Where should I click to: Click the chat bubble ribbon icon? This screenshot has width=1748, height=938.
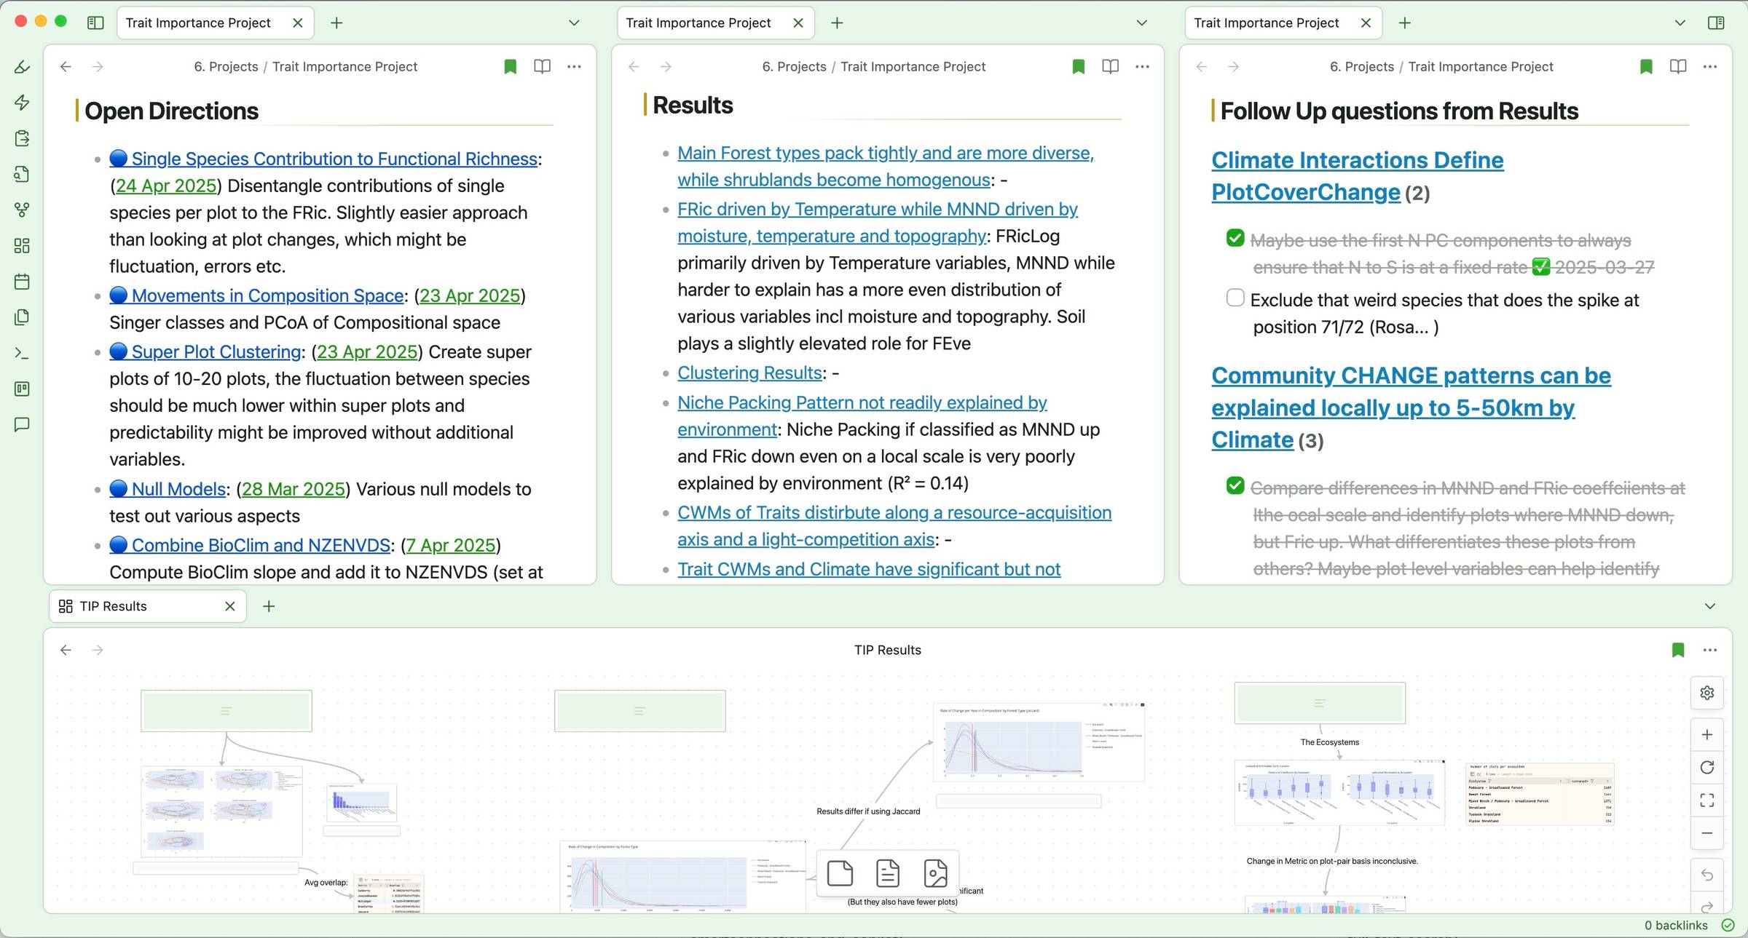point(22,424)
